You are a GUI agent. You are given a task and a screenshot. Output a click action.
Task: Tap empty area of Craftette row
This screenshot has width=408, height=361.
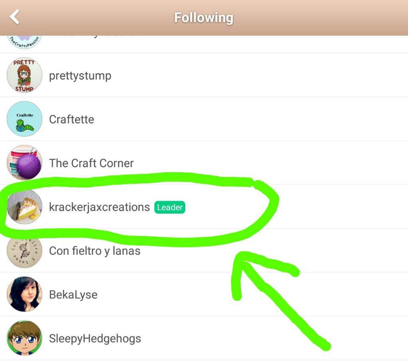[250, 119]
